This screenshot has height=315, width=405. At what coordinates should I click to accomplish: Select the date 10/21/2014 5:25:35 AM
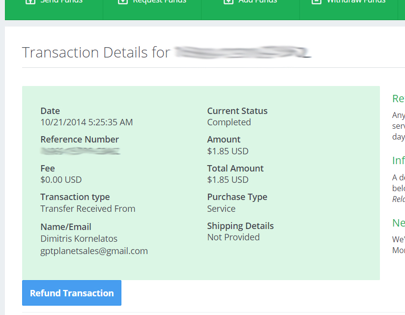point(87,122)
